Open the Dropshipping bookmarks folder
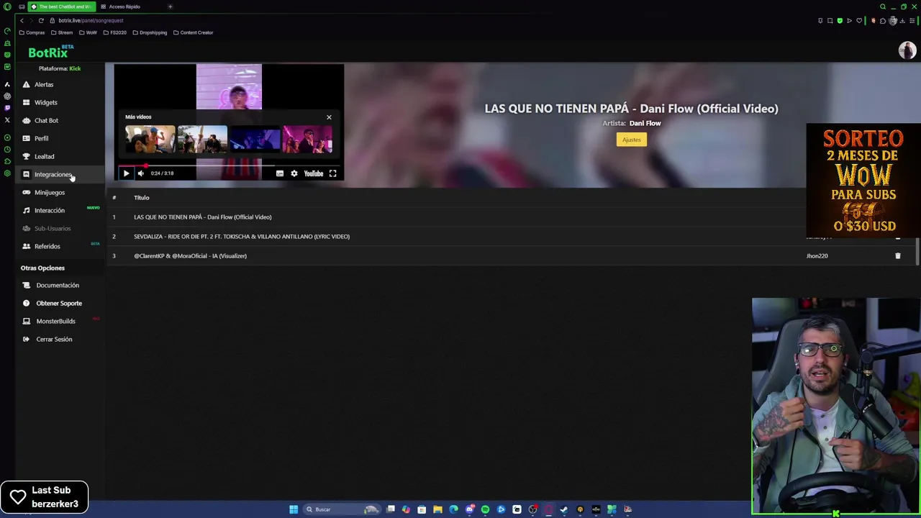The image size is (921, 518). (149, 32)
